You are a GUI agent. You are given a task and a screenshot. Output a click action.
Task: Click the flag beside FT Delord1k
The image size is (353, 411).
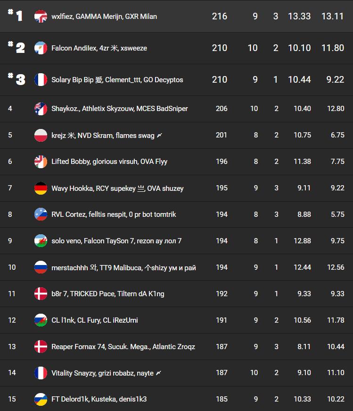[41, 399]
